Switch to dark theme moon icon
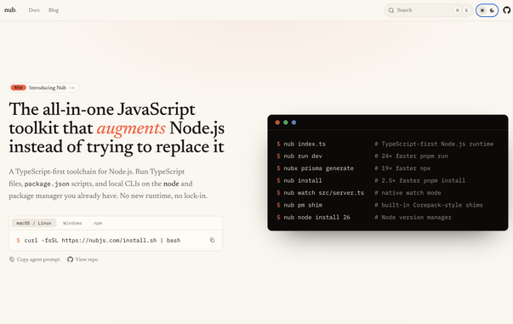The image size is (513, 324). (x=492, y=10)
